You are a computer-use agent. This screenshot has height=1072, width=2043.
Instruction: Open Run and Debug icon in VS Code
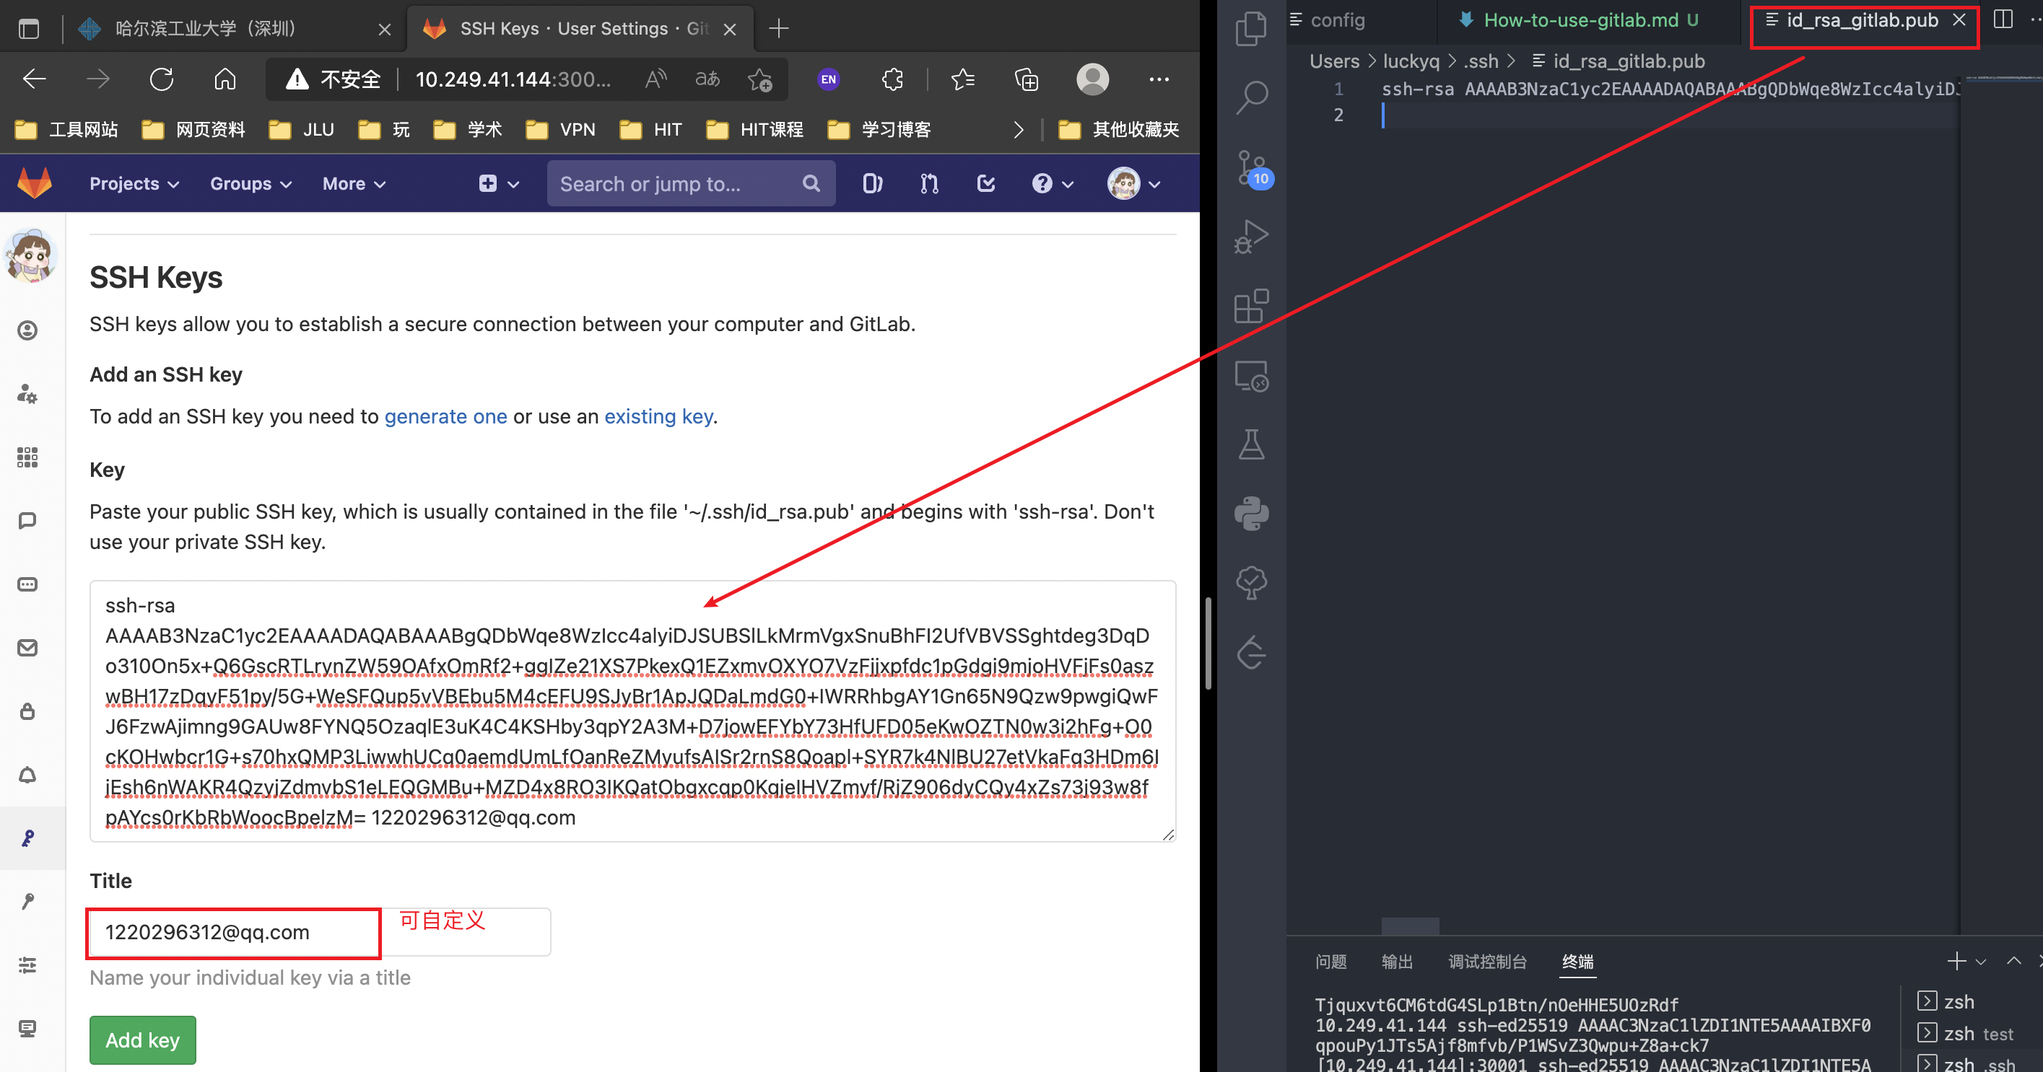click(x=1252, y=236)
